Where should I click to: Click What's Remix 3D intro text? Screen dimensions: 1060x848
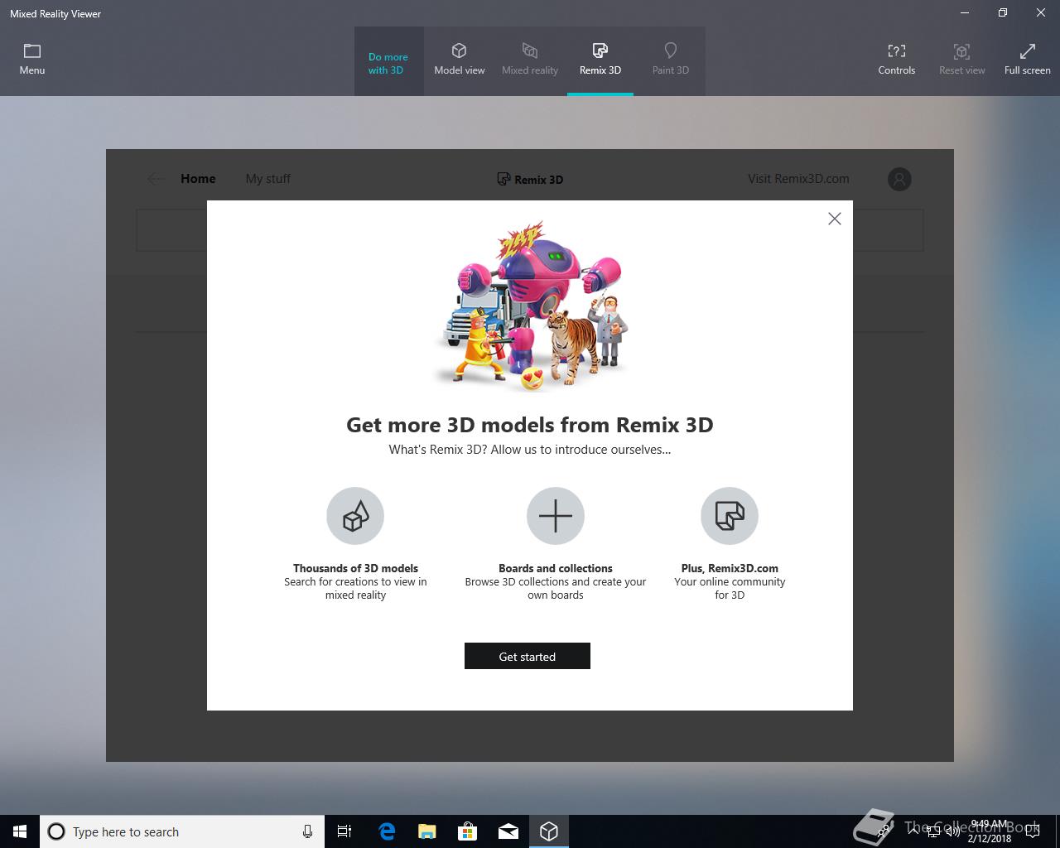point(530,450)
